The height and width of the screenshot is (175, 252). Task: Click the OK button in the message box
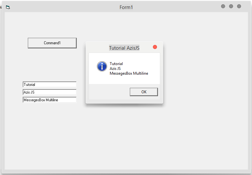144,92
